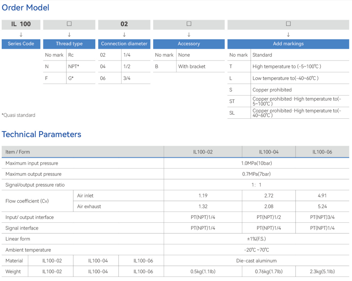352x281 pixels.
Task: Click the air inlet value '1.19'
Action: coord(203,196)
